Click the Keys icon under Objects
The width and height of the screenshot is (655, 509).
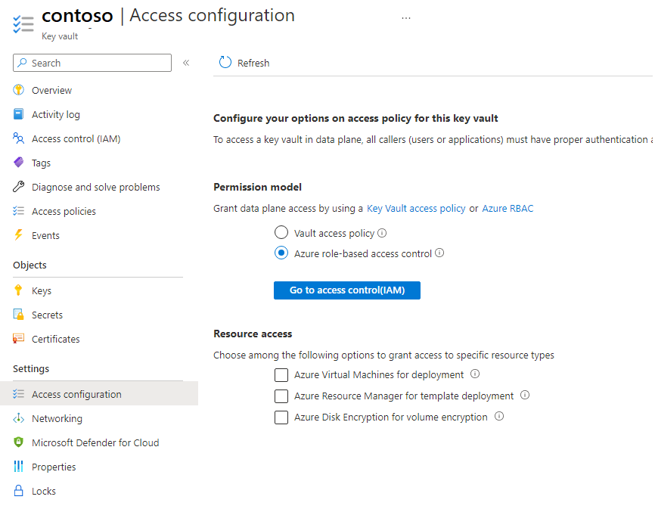19,290
